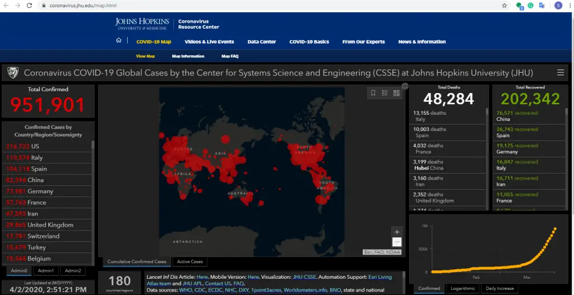Open the Data Center menu
The width and height of the screenshot is (574, 295).
(x=262, y=41)
